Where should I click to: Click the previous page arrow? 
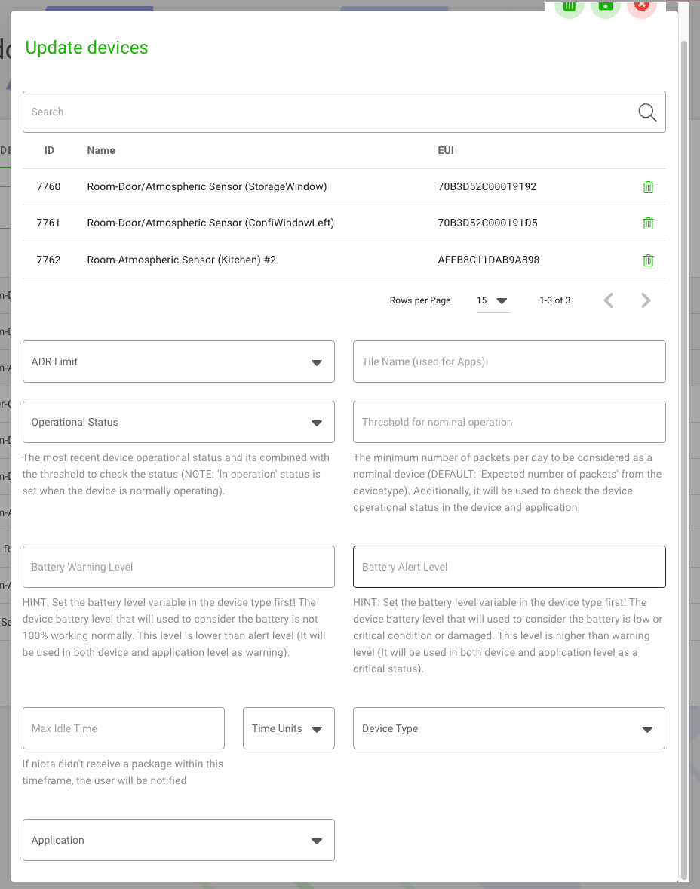click(609, 300)
